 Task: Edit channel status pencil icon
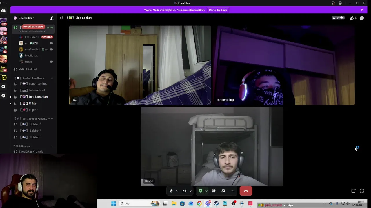pos(45,31)
